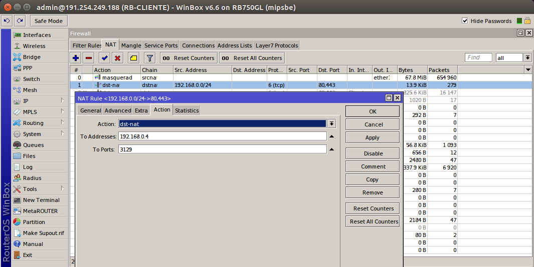This screenshot has height=267, width=534.
Task: Click Disable button in dialog
Action: pyautogui.click(x=373, y=153)
